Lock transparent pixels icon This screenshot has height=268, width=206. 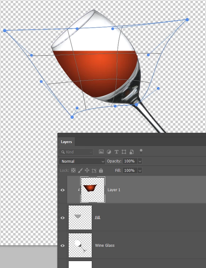[73, 171]
